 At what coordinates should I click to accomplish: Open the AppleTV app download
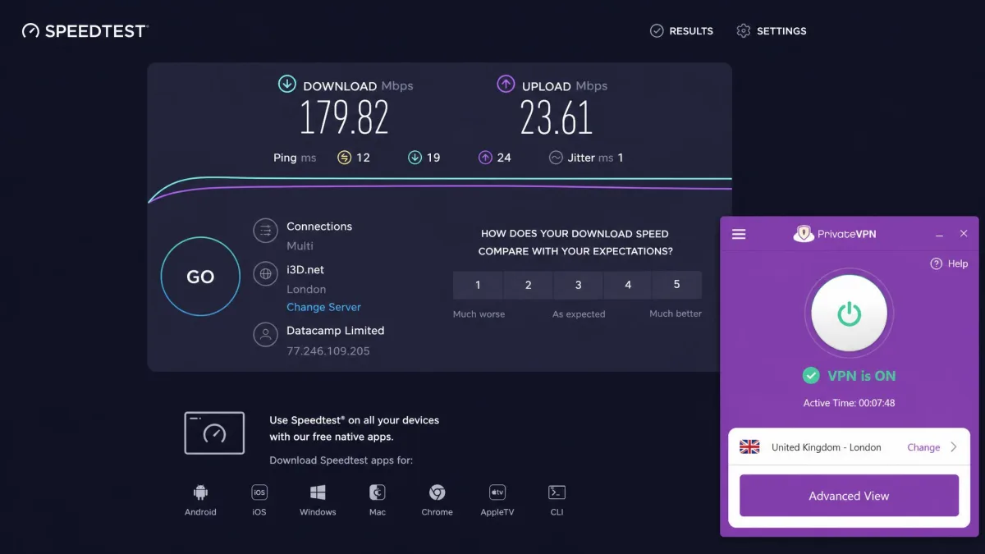pos(497,500)
